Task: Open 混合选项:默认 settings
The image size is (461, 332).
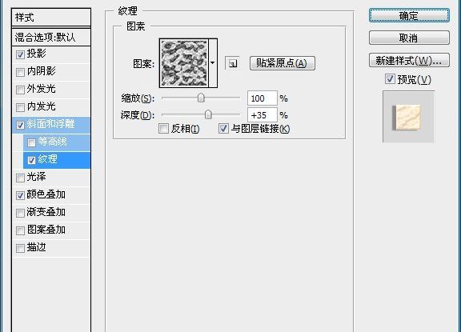Action: (x=51, y=37)
